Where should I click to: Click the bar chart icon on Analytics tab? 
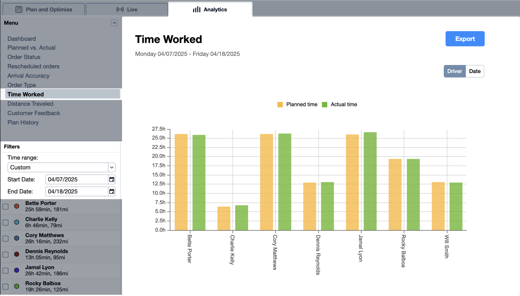point(196,9)
